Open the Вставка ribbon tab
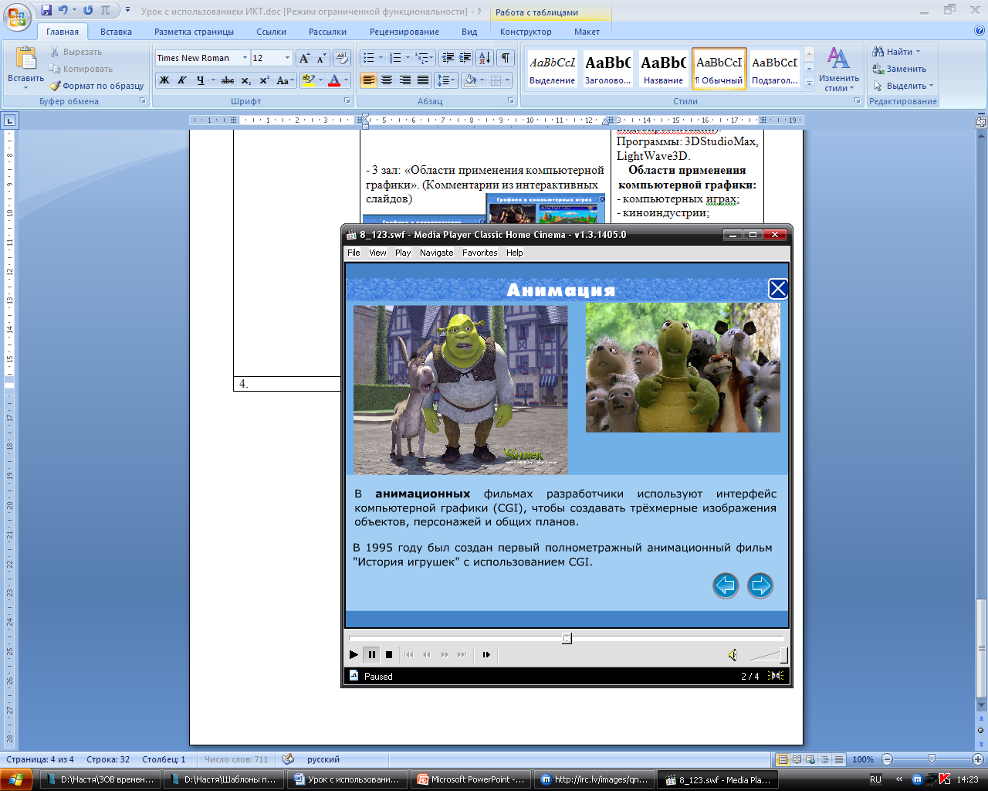Image resolution: width=988 pixels, height=791 pixels. coord(116,32)
